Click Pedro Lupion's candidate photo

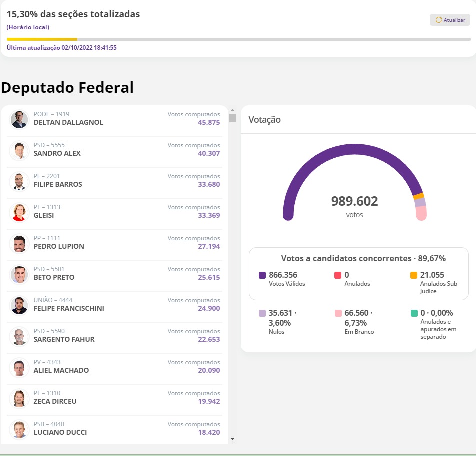coord(19,244)
